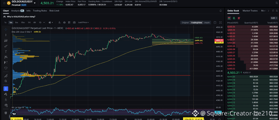Open GOLD(XAU)USDT pair selector dropdown

pyautogui.click(x=35, y=3)
